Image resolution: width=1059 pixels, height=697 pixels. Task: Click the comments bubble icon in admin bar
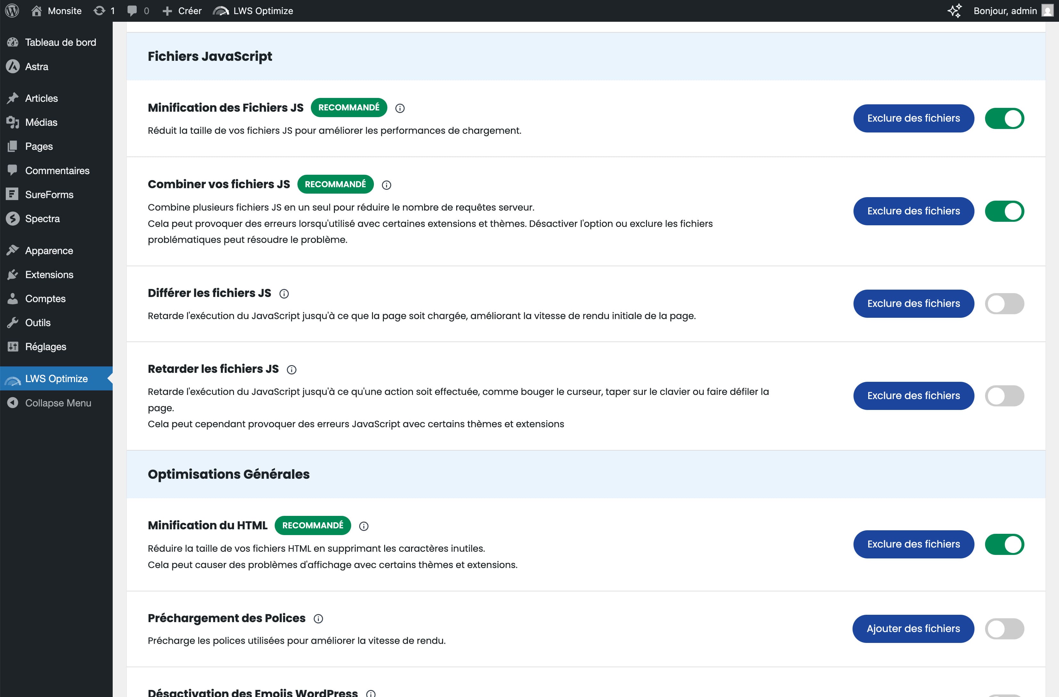(x=132, y=11)
